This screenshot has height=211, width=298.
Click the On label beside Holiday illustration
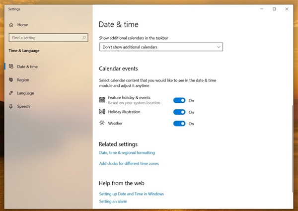(x=191, y=112)
